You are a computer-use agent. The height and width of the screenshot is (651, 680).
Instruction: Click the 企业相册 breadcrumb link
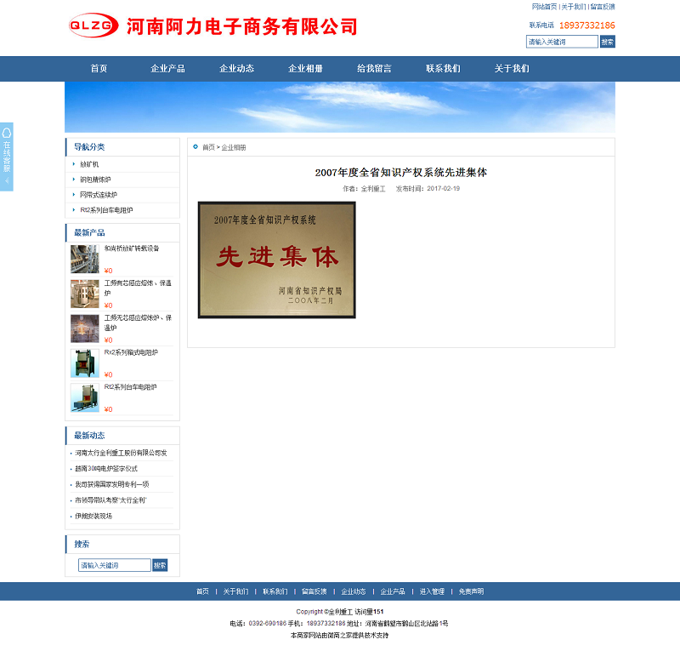point(234,147)
